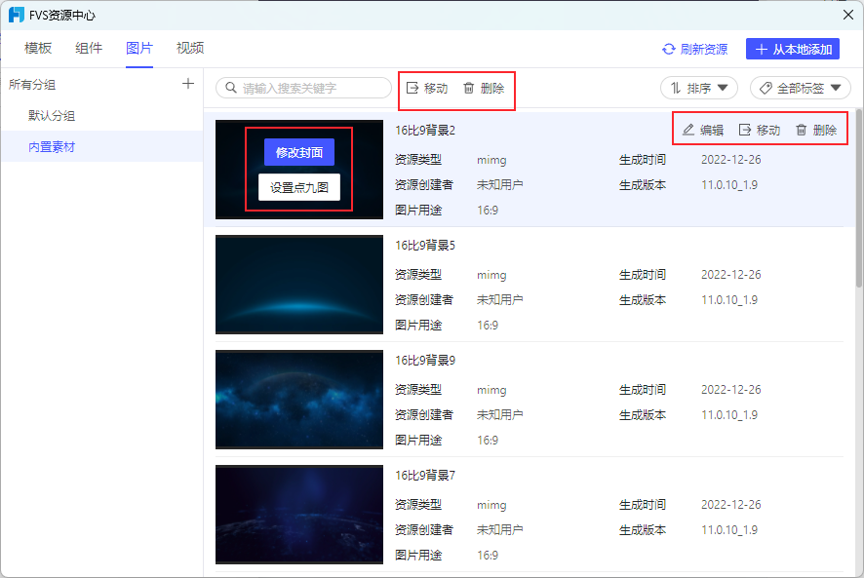Viewport: 864px width, 578px height.
Task: Switch to the 模板 tab
Action: 38,48
